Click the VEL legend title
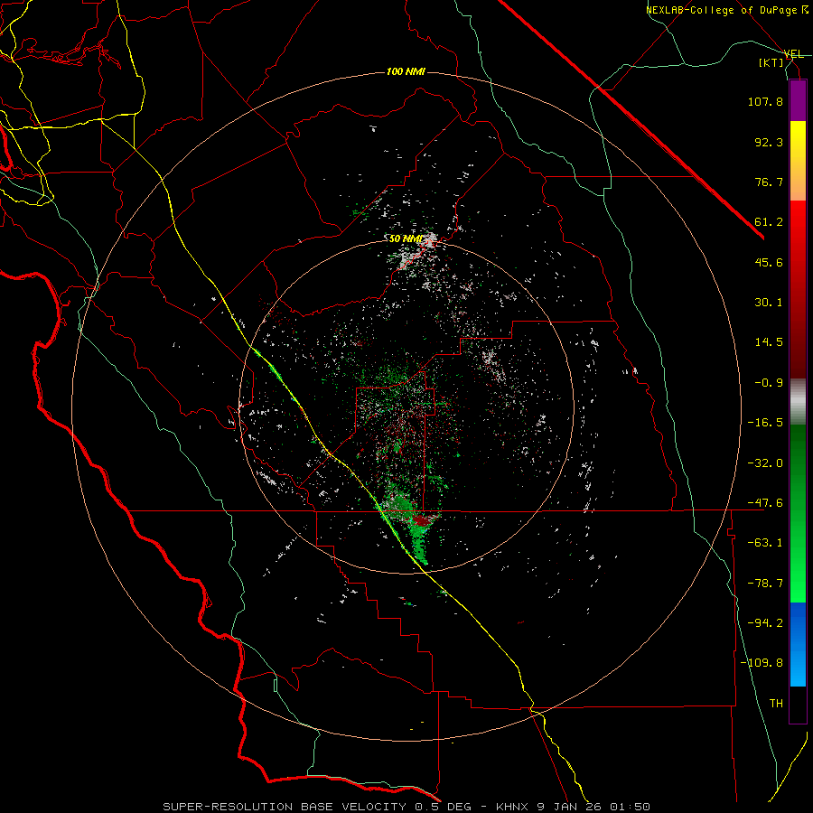The image size is (813, 813). [794, 54]
